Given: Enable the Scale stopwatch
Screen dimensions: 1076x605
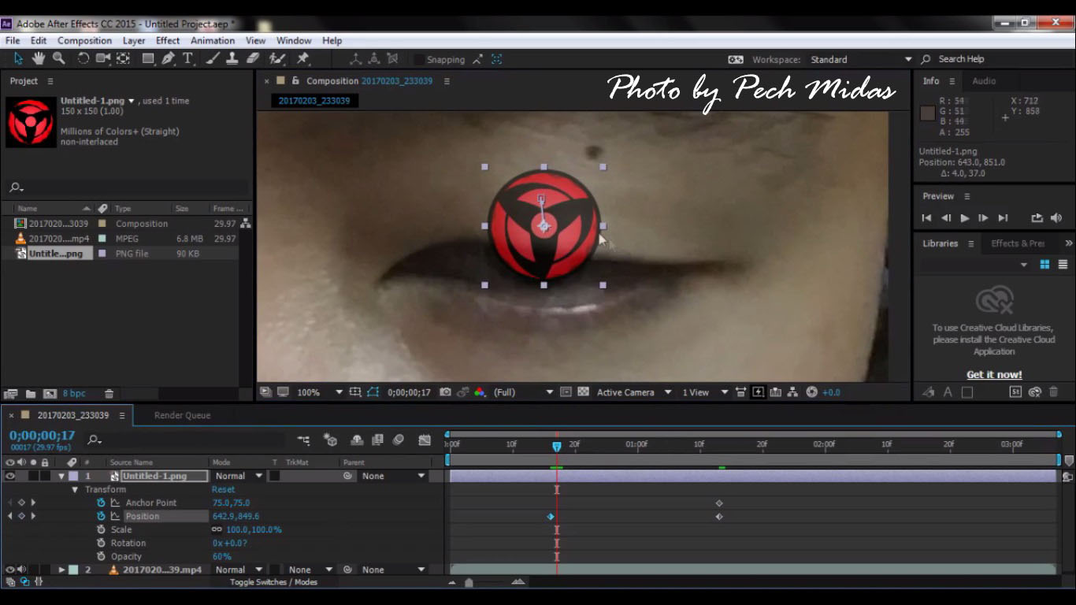Looking at the screenshot, I should (101, 529).
